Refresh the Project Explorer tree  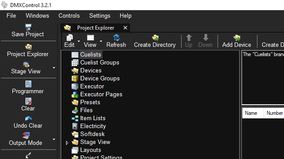[x=116, y=38]
